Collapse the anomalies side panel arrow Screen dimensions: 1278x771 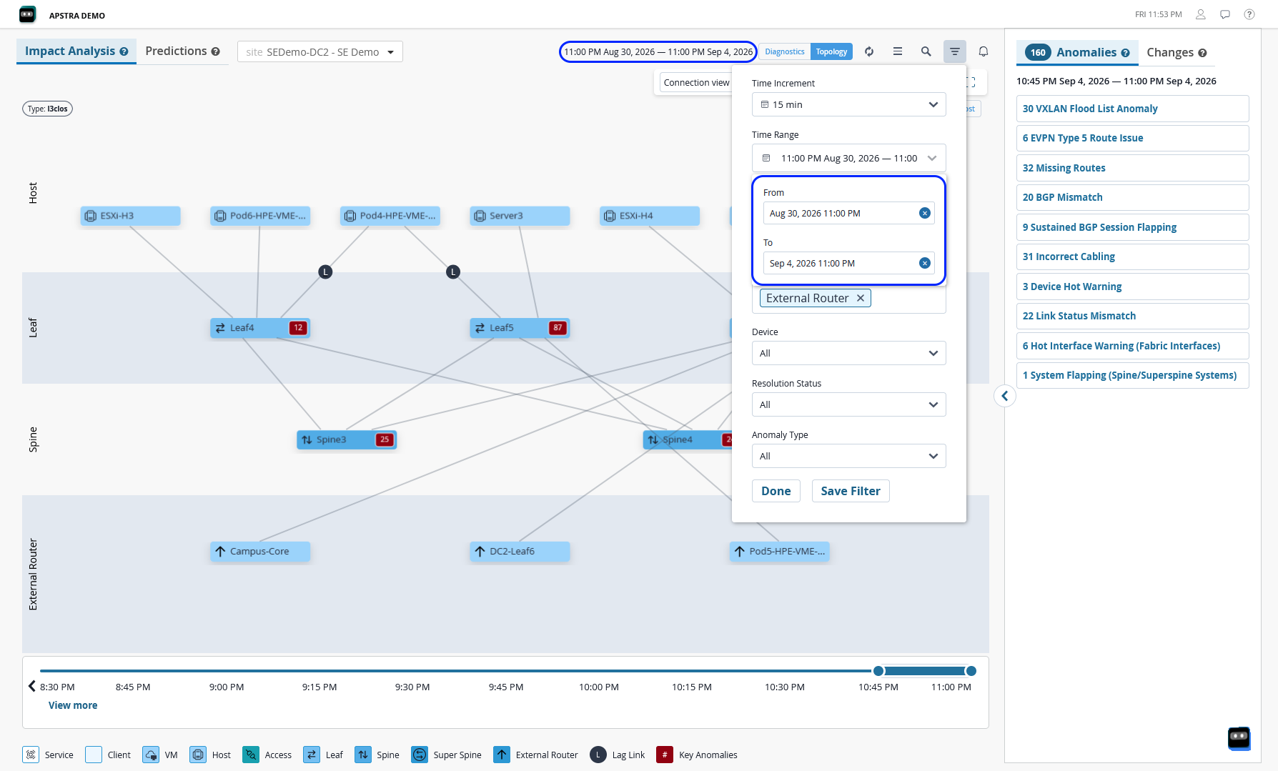(1005, 396)
